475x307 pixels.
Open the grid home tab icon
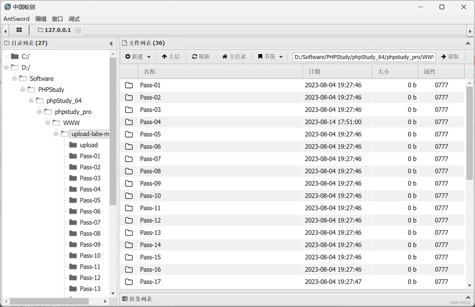(x=19, y=30)
